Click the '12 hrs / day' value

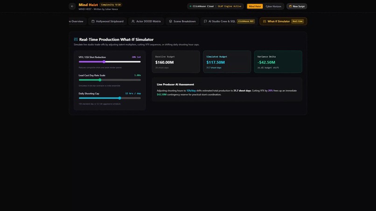[x=133, y=94]
